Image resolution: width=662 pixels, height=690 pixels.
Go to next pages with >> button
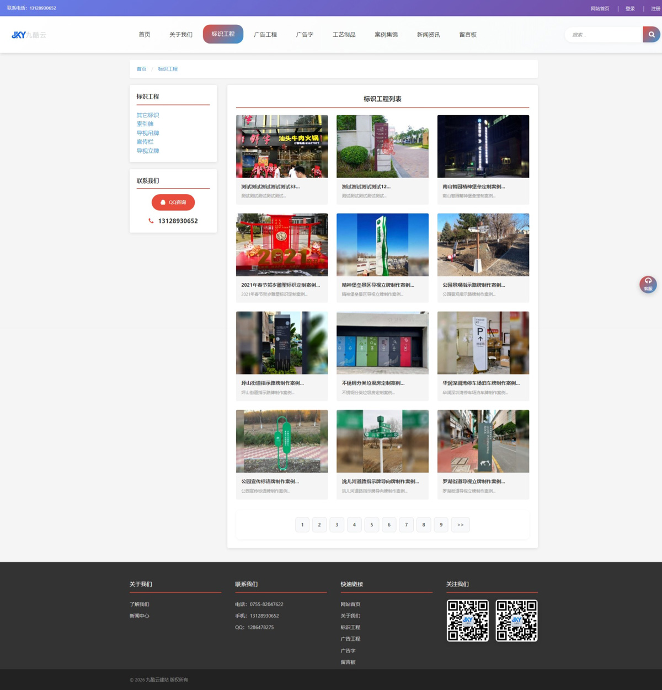coord(460,525)
